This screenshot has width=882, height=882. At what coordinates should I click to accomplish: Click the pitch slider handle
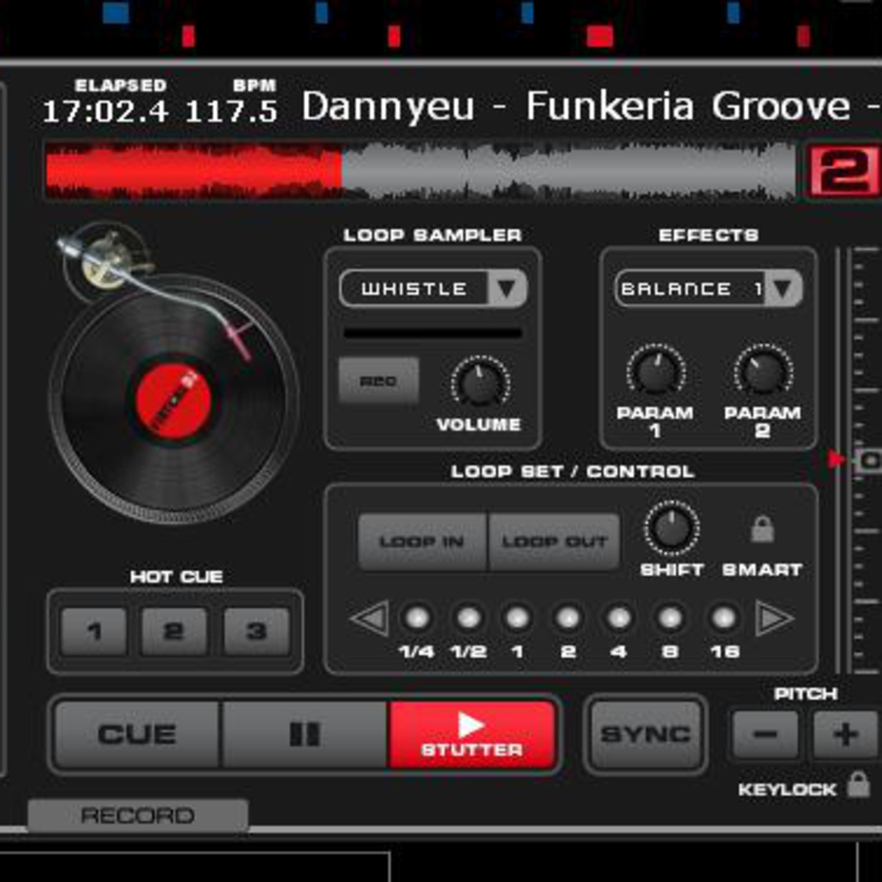click(x=868, y=461)
